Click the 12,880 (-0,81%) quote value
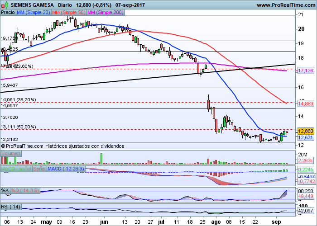Screen dimensions: 317x226 coord(94,5)
